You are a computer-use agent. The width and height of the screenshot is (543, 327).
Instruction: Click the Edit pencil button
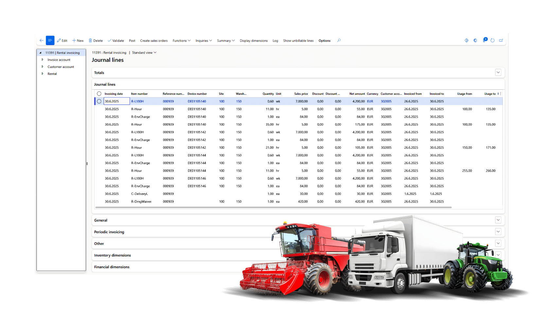[62, 41]
